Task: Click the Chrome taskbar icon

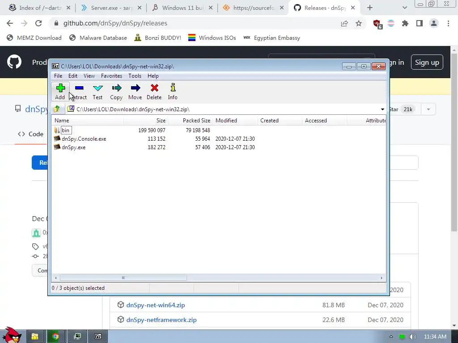Action: (x=55, y=337)
